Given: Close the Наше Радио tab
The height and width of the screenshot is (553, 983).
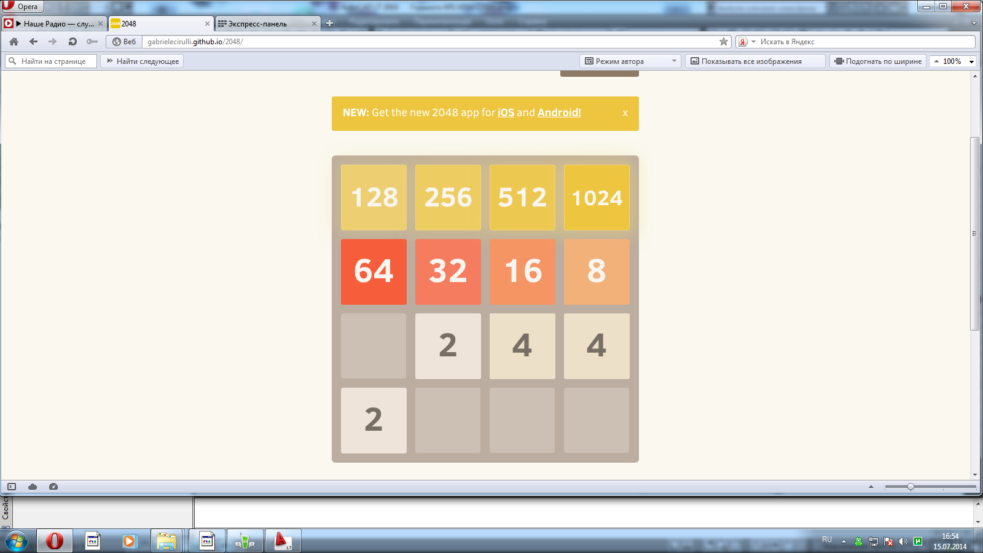Looking at the screenshot, I should 101,23.
